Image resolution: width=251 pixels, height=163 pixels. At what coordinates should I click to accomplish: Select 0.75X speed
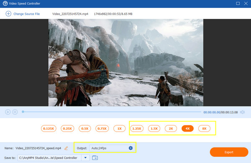[102, 129]
